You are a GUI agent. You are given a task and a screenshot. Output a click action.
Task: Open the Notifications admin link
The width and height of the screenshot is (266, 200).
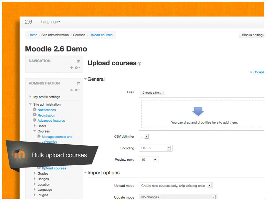[x=47, y=110]
